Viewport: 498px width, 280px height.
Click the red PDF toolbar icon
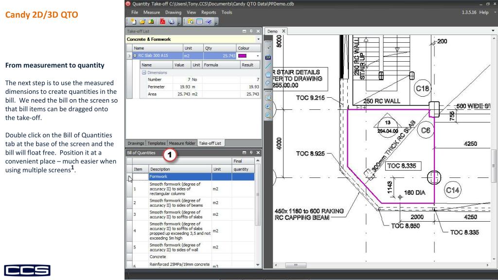click(x=162, y=21)
